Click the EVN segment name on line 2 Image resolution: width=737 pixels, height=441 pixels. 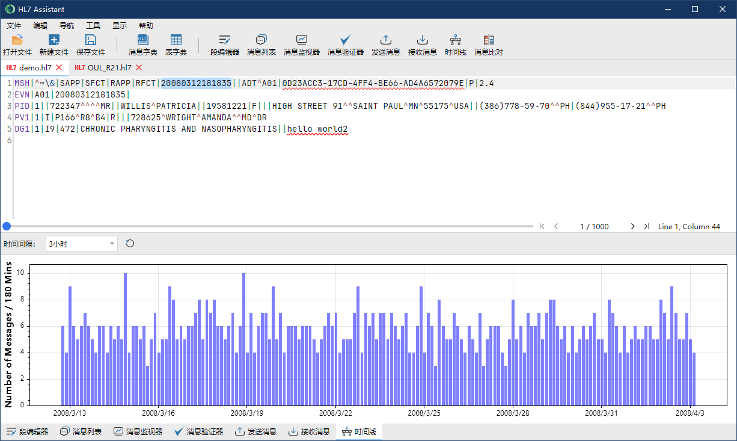click(22, 94)
